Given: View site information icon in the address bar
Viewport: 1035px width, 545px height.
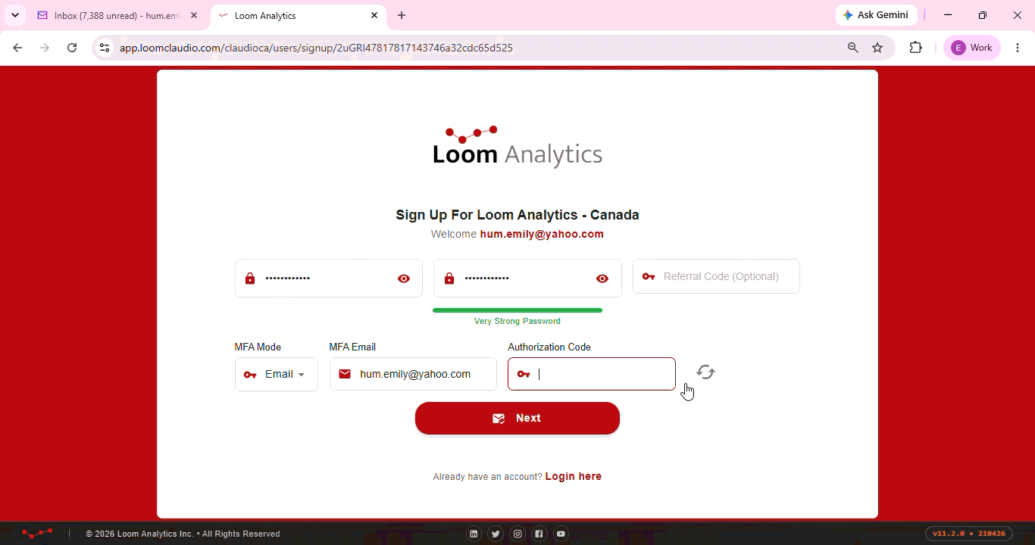Looking at the screenshot, I should tap(105, 48).
